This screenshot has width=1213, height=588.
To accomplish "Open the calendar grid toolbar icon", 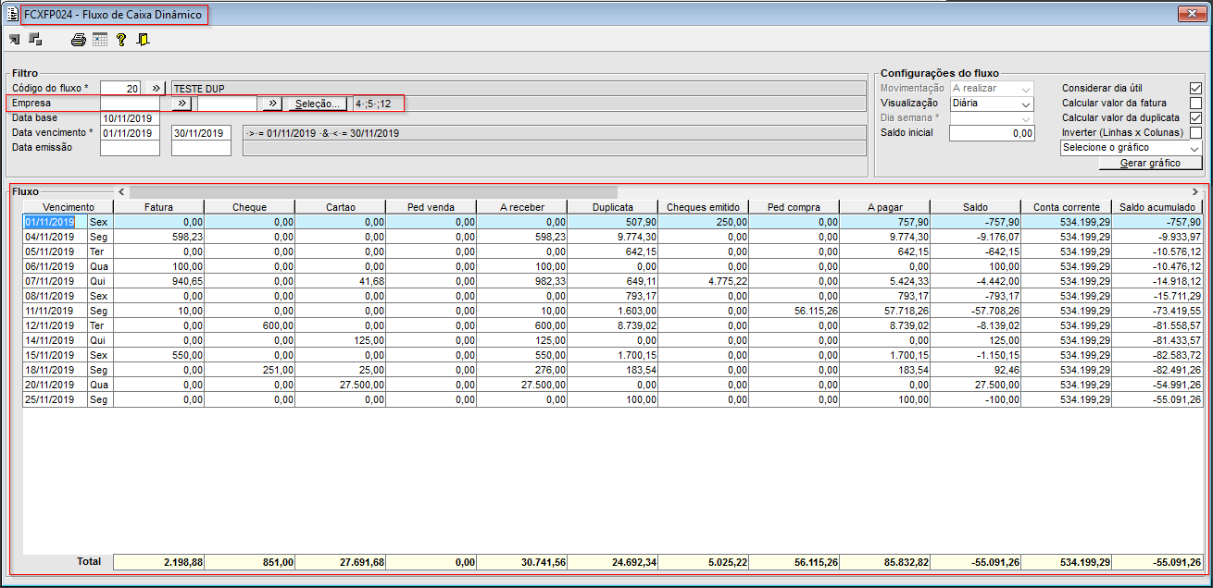I will tap(100, 40).
